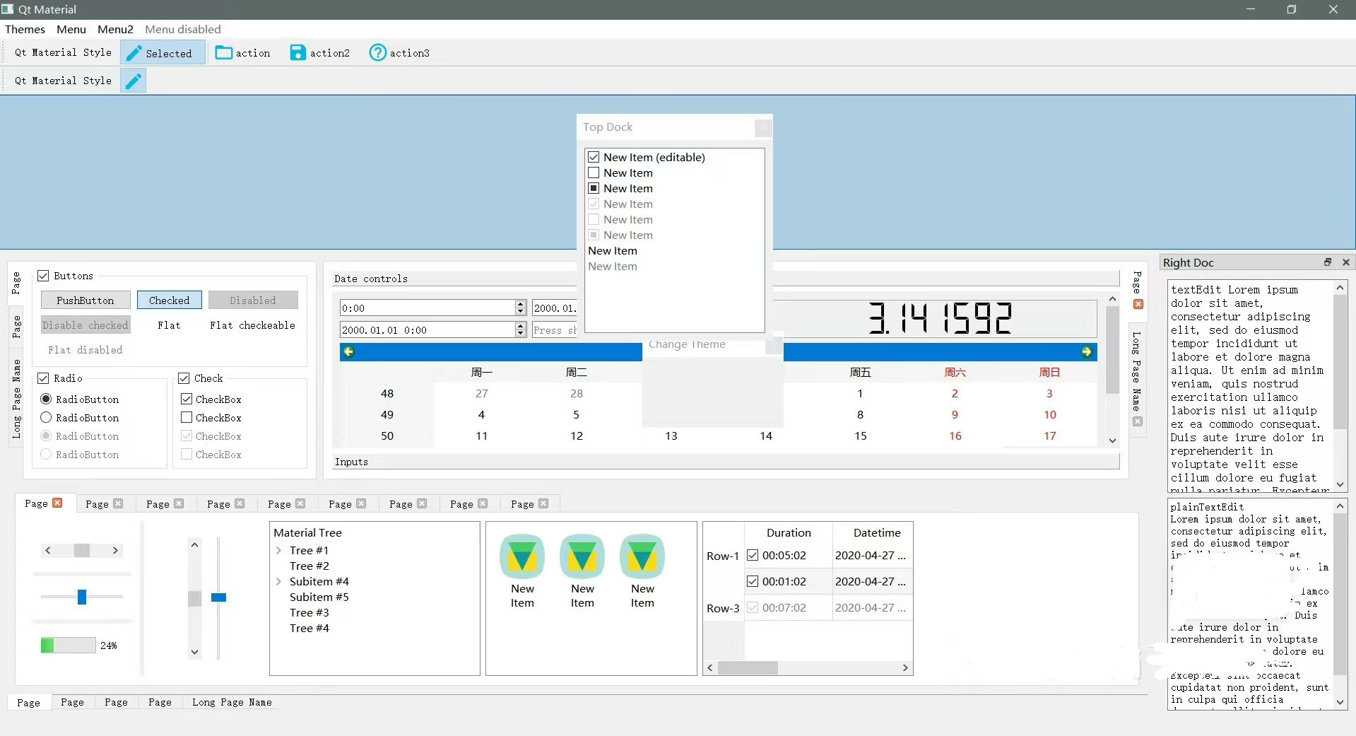Click the 0:00 time input field
This screenshot has width=1356, height=736.
(428, 308)
